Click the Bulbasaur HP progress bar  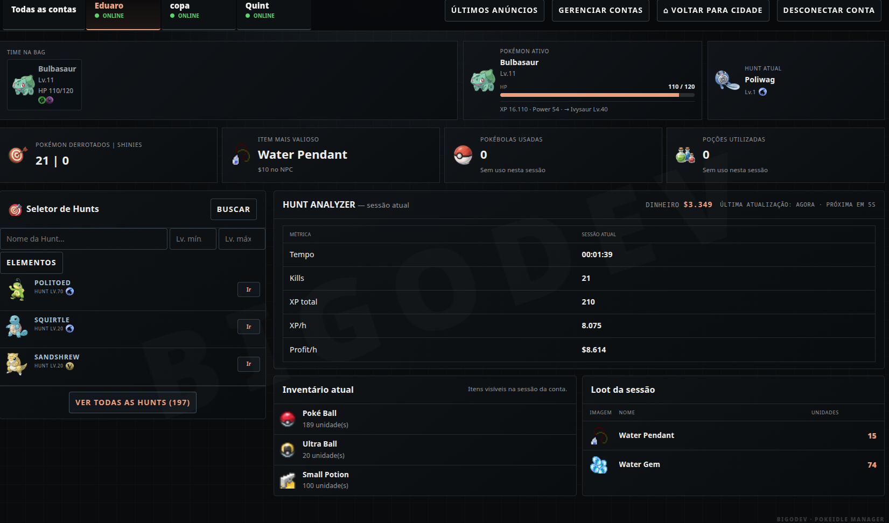(x=597, y=95)
